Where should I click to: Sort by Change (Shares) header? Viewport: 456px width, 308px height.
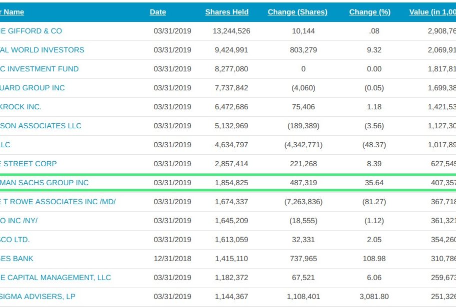(297, 12)
